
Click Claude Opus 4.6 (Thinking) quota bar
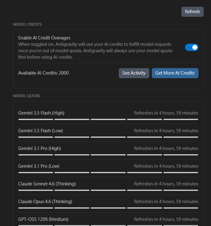point(108,208)
